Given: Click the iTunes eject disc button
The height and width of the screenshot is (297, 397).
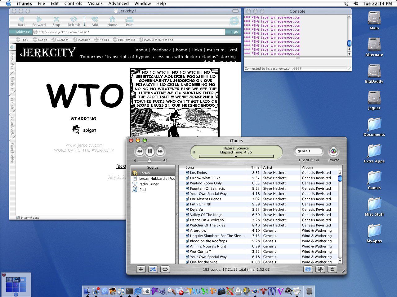Looking at the screenshot, I should pos(332,269).
